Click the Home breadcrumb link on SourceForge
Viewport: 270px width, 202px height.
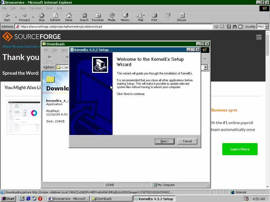[7, 47]
